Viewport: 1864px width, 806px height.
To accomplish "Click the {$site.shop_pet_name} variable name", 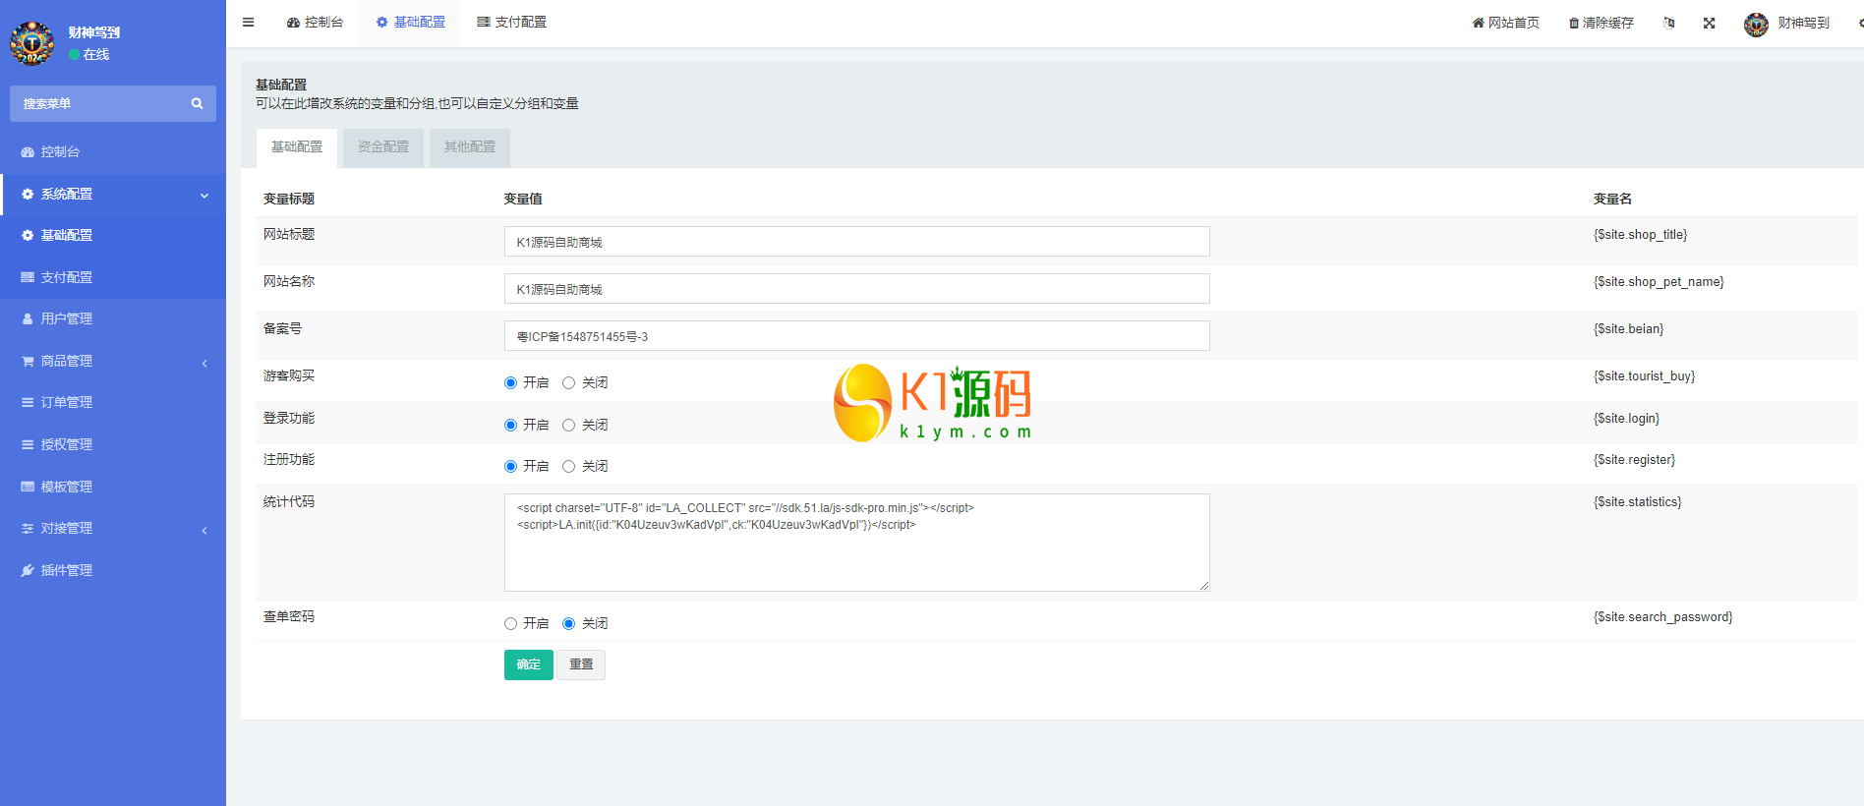I will coord(1659,282).
